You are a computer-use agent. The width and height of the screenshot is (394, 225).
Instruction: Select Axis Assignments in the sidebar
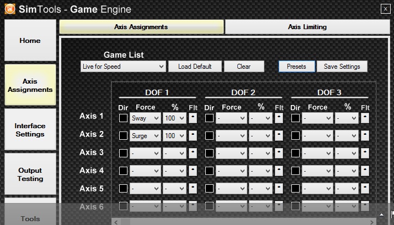30,85
